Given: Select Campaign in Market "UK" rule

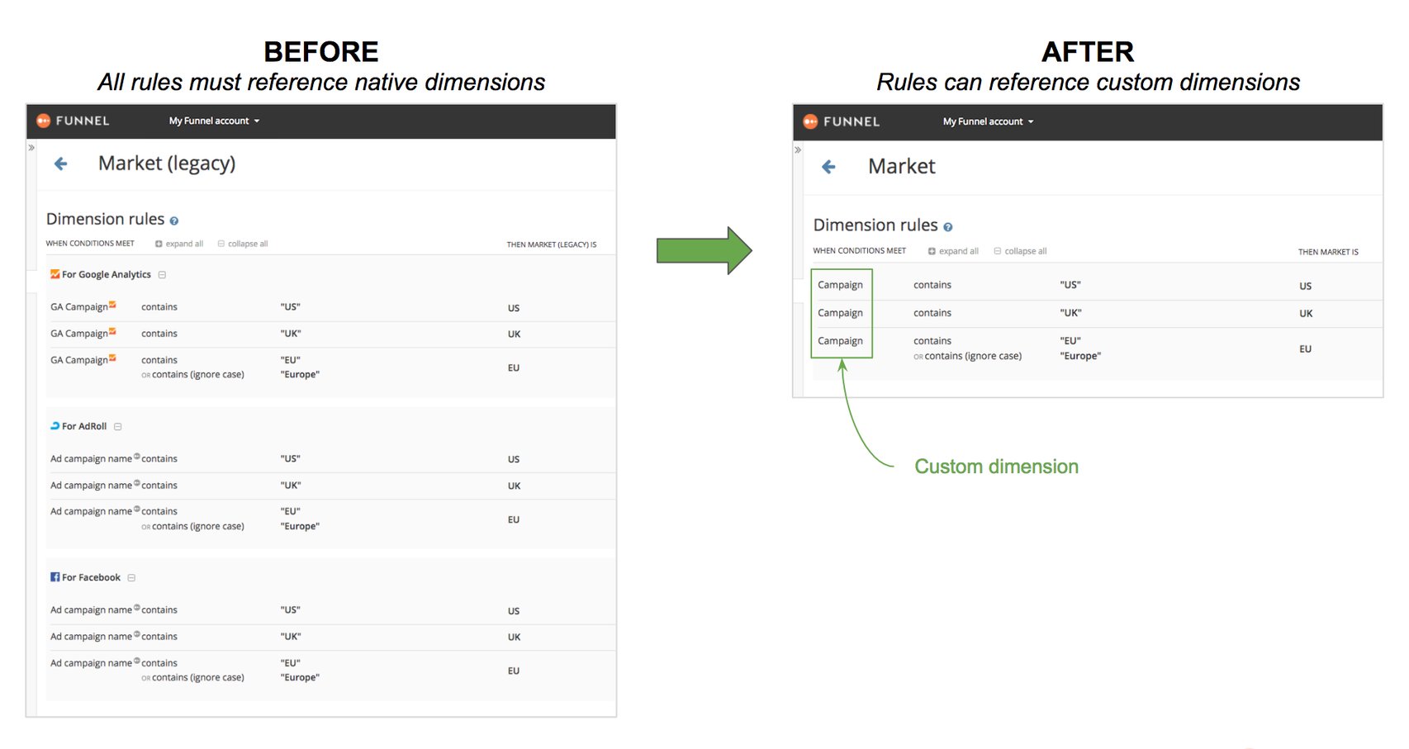Looking at the screenshot, I should 840,313.
